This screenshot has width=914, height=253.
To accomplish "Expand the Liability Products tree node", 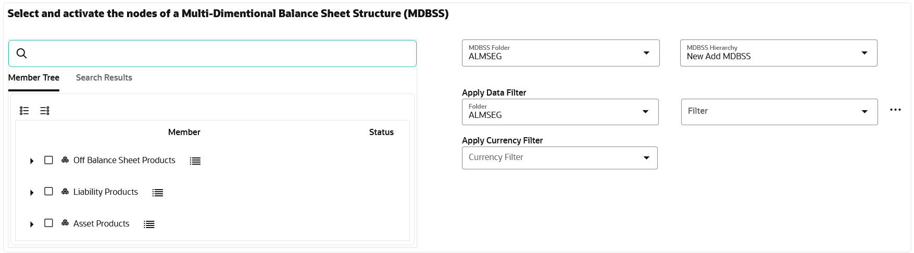I will click(x=32, y=193).
